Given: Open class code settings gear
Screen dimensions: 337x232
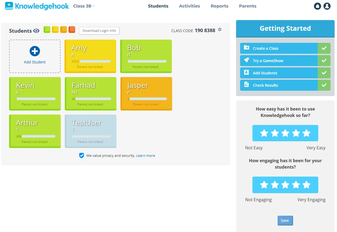Looking at the screenshot, I should tap(220, 29).
